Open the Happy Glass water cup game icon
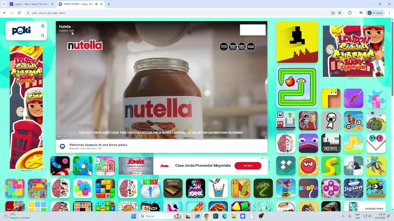The image size is (394, 221). point(218,188)
